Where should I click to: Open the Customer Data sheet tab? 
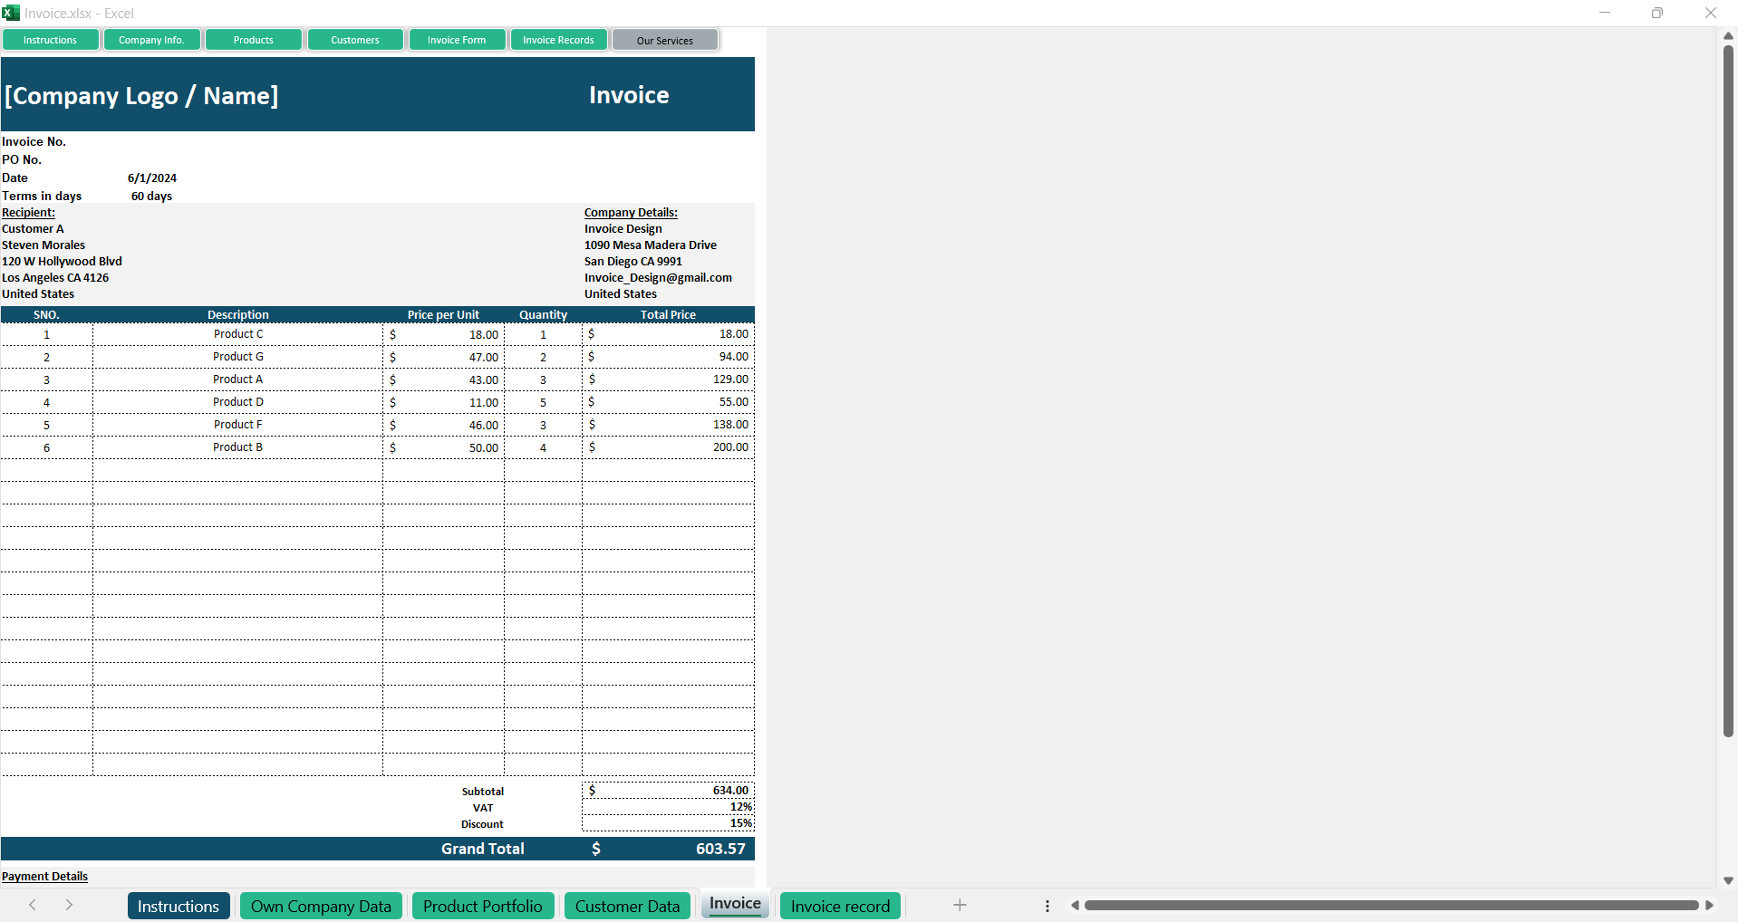coord(627,906)
